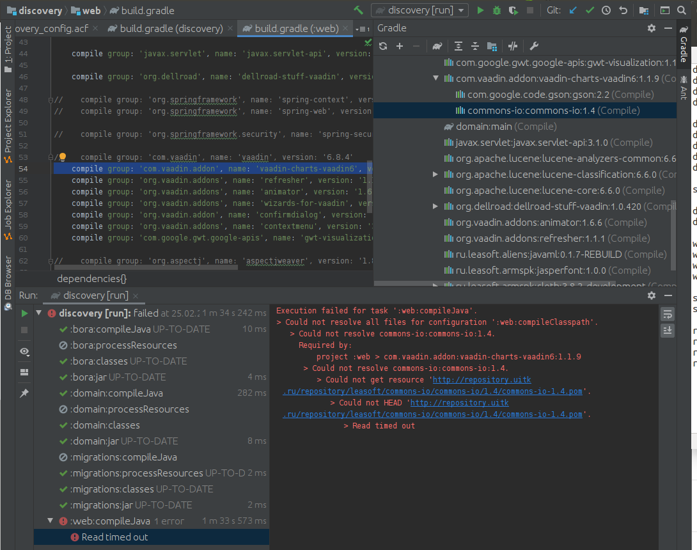Expand all nodes in Gradle panel
Image resolution: width=697 pixels, height=550 pixels.
pyautogui.click(x=458, y=46)
